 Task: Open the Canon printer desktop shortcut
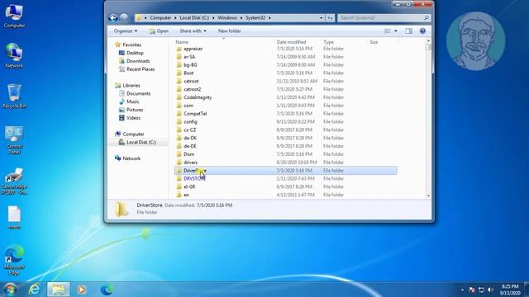pyautogui.click(x=14, y=181)
